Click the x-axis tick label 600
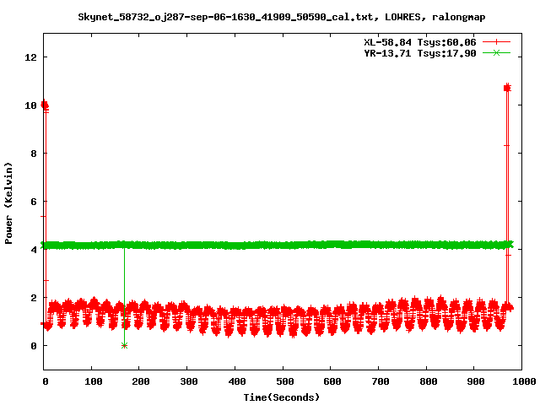Viewport: 540px width, 405px height. click(x=332, y=381)
